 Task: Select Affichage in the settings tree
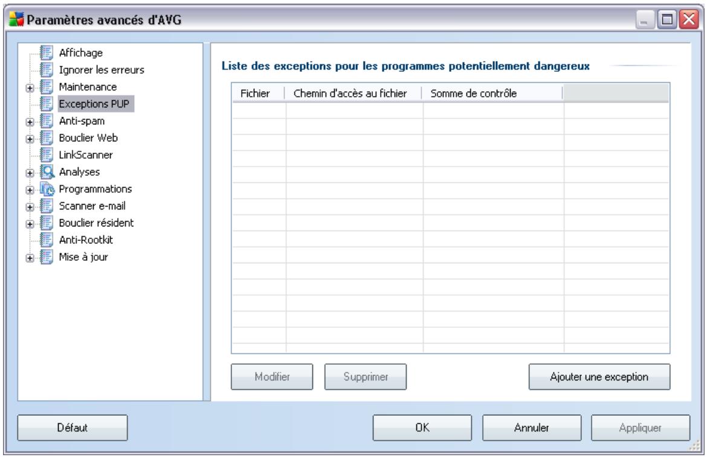click(81, 53)
